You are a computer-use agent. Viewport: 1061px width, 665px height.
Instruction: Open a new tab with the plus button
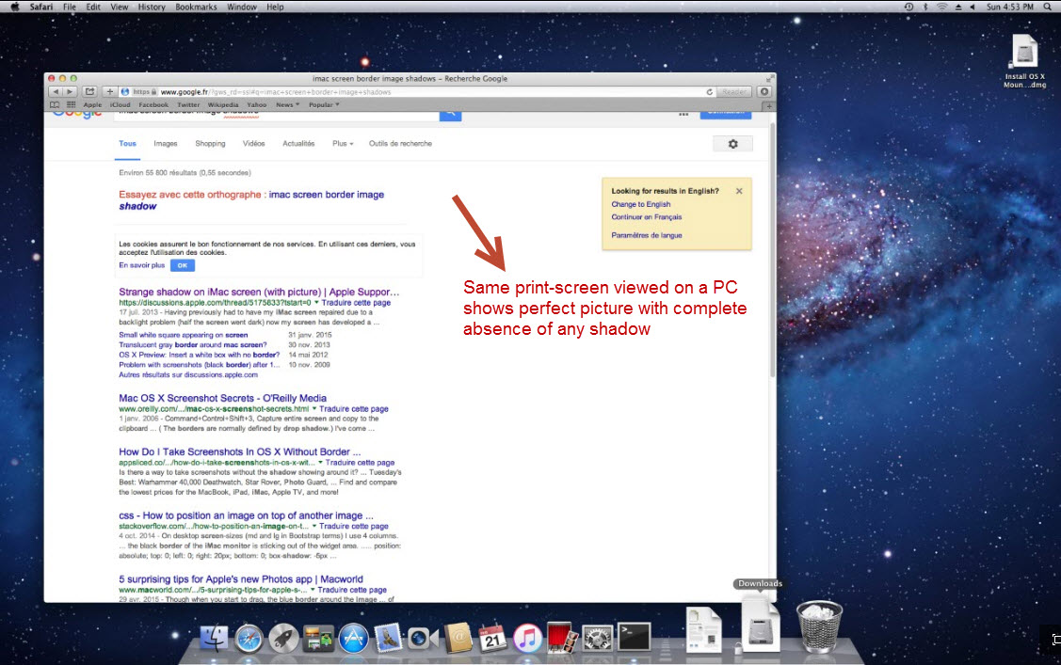(x=769, y=106)
